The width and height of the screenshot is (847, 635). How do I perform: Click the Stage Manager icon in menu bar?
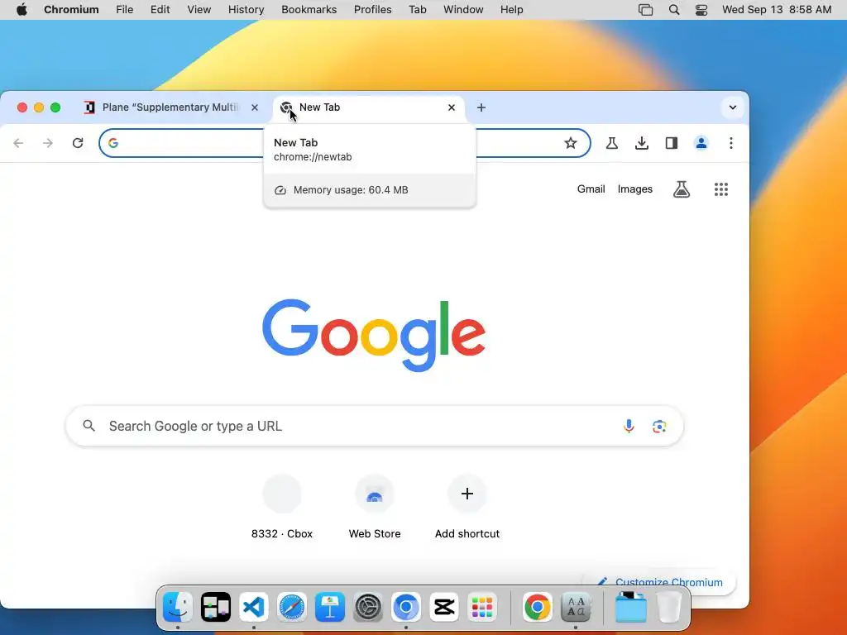(x=645, y=10)
